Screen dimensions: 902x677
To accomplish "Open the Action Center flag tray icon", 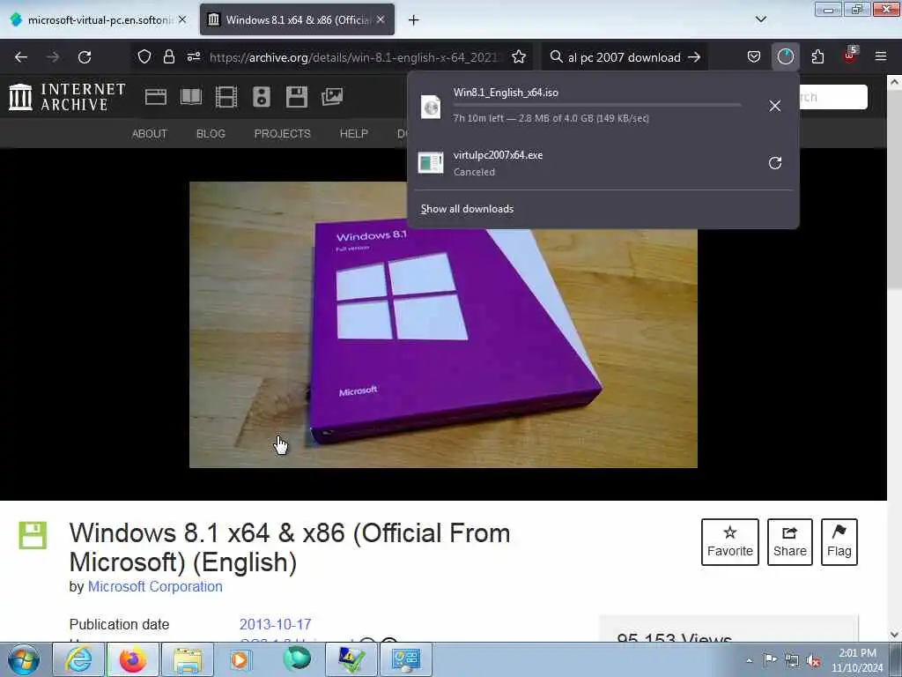I will pyautogui.click(x=770, y=660).
